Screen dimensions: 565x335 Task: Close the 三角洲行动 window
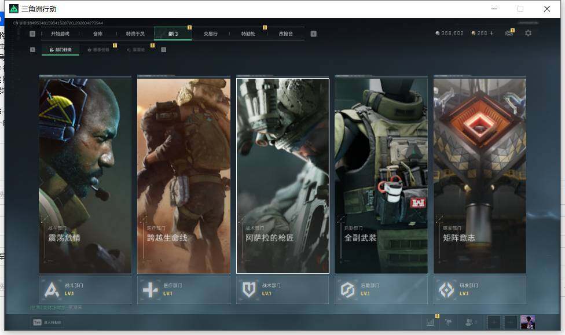coord(547,9)
